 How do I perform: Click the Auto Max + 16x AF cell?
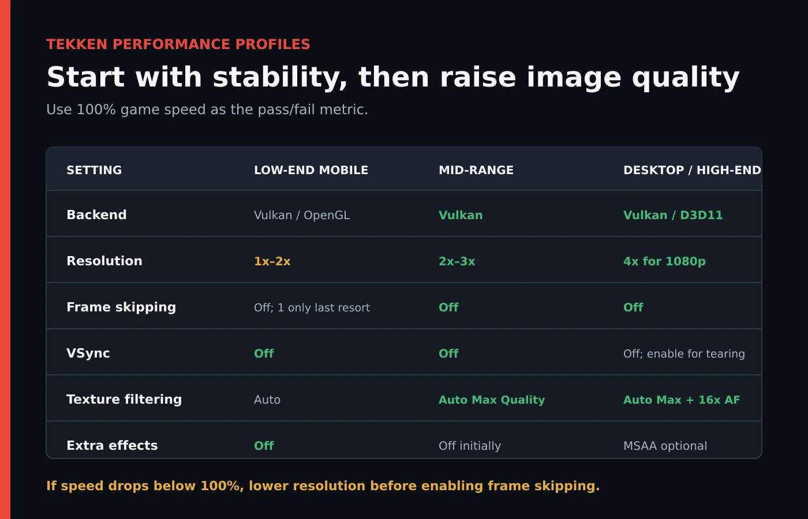682,400
